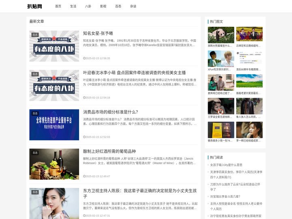Click timestamp 2025-02-15 12:52:03
The width and height of the screenshot is (292, 219).
[98, 137]
